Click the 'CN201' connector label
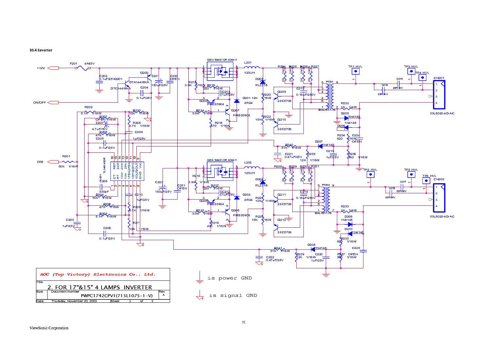The width and height of the screenshot is (488, 345). (439, 78)
